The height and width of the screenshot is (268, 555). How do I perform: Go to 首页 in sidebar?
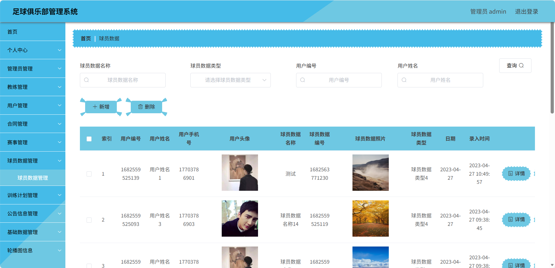point(33,32)
